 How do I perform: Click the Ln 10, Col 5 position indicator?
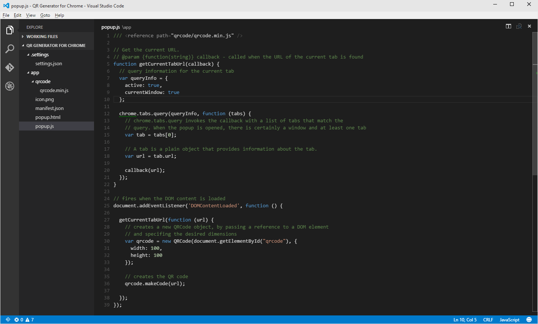465,320
